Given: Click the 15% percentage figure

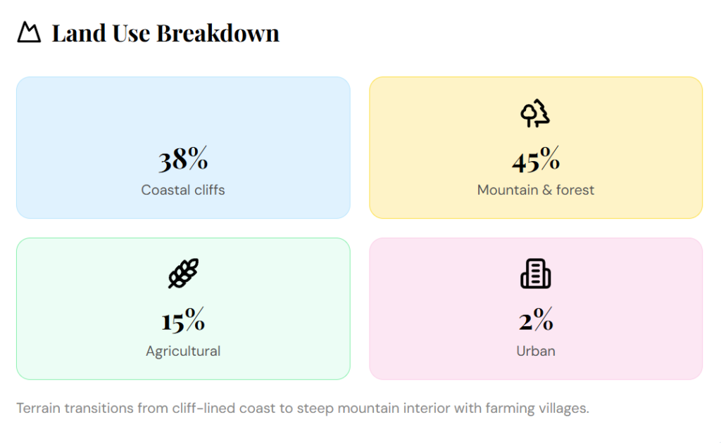Looking at the screenshot, I should pyautogui.click(x=183, y=321).
